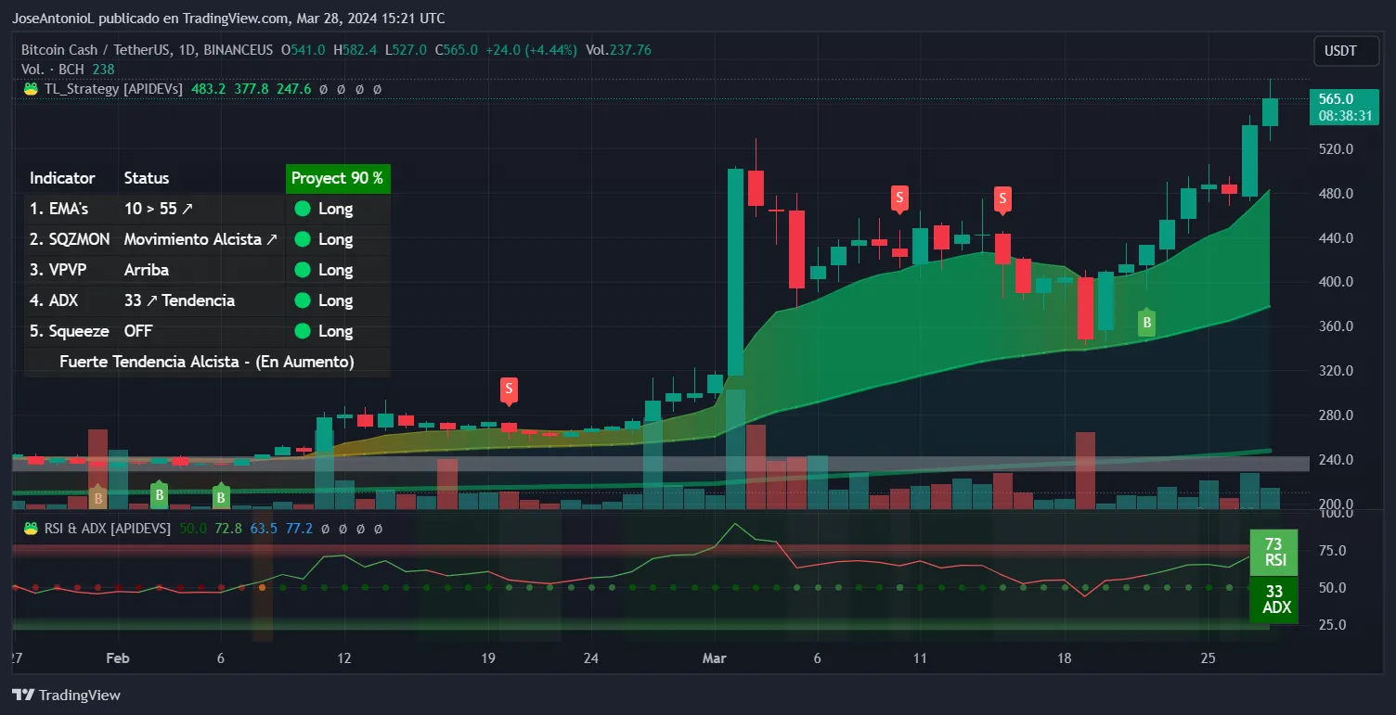Click the red S sell marker near Feb 19
The width and height of the screenshot is (1396, 715).
pyautogui.click(x=509, y=389)
